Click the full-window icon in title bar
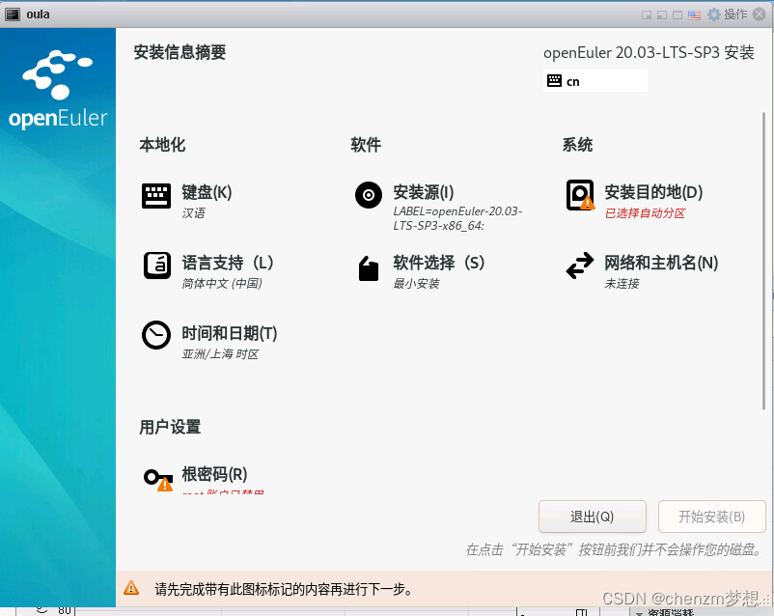Screen dimensions: 774x616 click(x=677, y=14)
